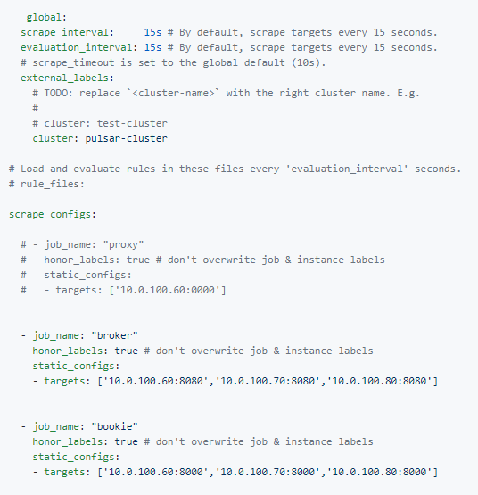The image size is (478, 495).
Task: Click the commented proxy targets line
Action: [x=123, y=290]
